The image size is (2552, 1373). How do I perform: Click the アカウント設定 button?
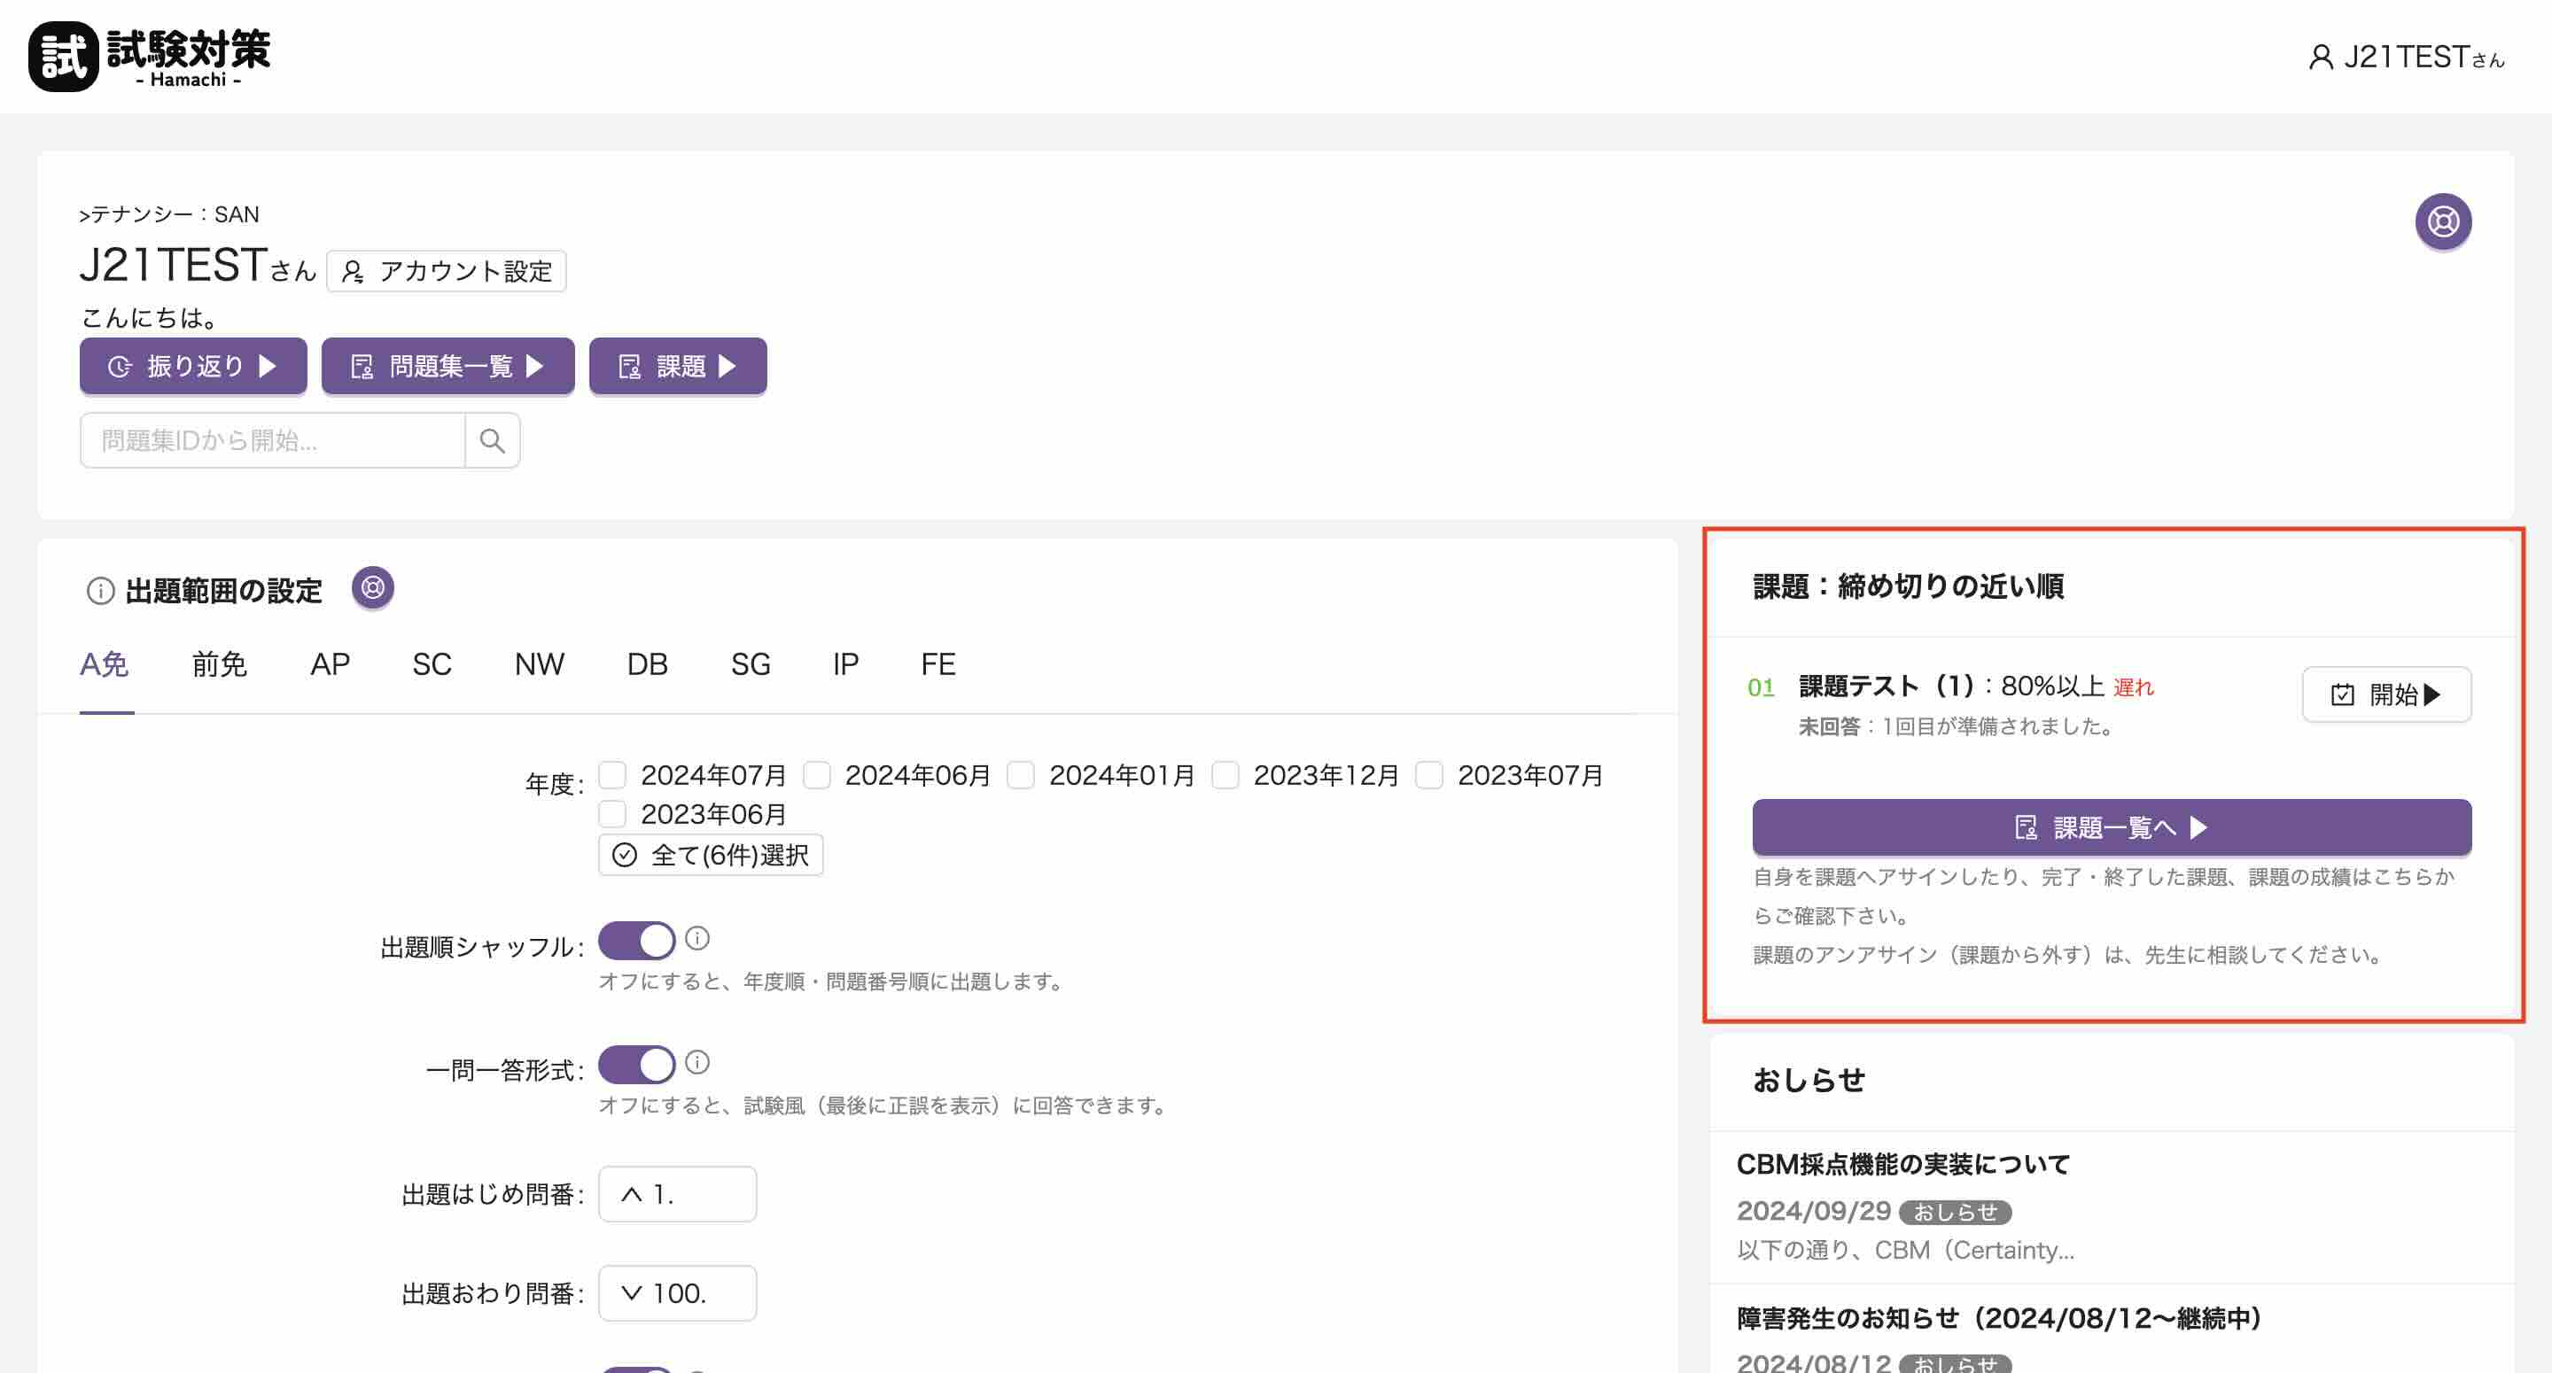pos(447,271)
